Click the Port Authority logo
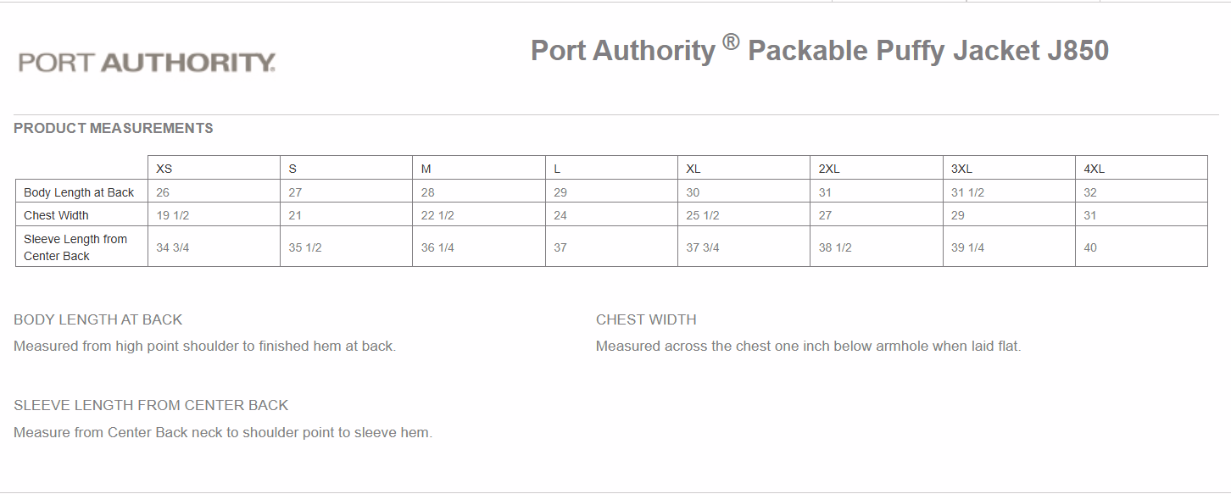Viewport: 1231px width, 494px height. tap(147, 63)
